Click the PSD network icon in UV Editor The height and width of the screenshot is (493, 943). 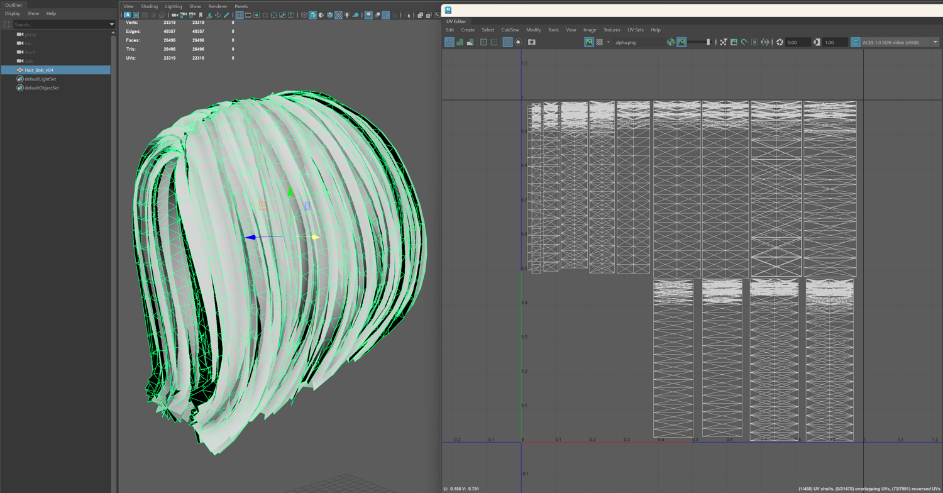(765, 42)
